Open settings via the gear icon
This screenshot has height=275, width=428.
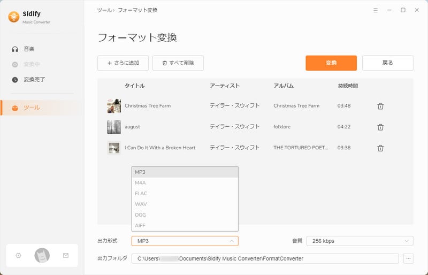click(18, 255)
